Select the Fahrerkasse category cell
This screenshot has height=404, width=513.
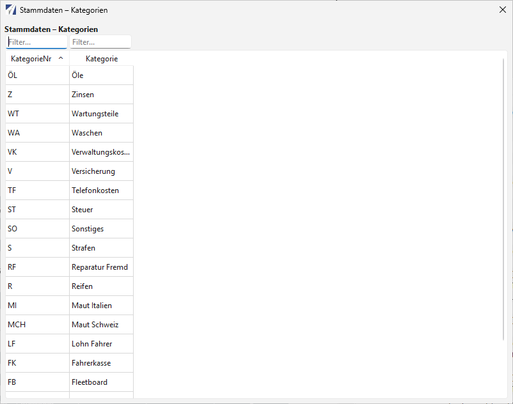coord(102,363)
